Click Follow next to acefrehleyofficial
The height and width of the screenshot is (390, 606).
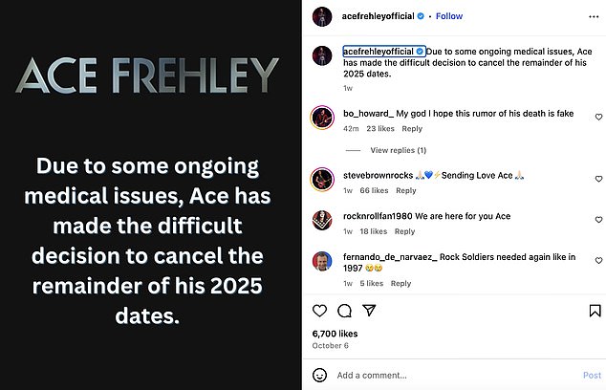(449, 16)
